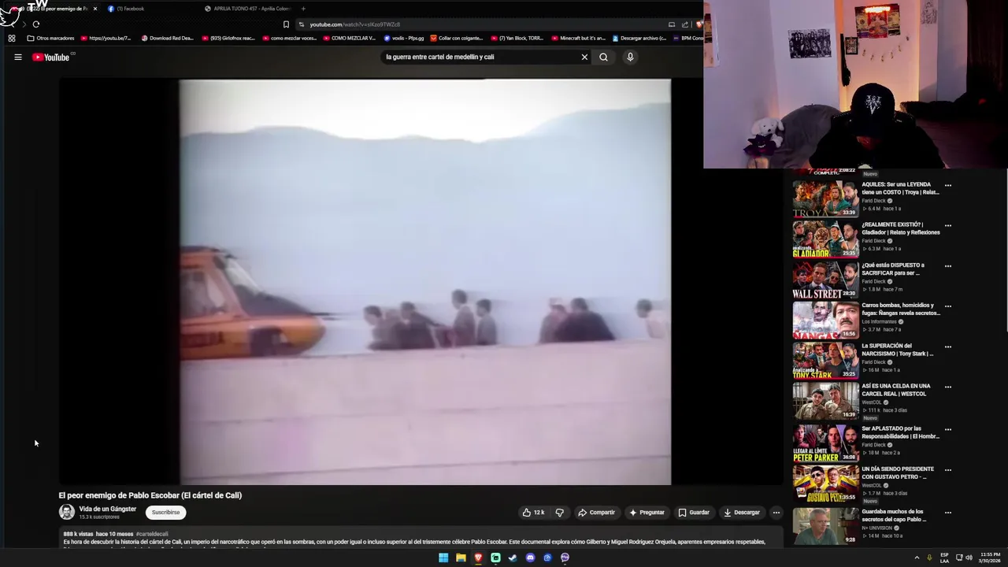
Task: Download the video with Descargar
Action: pos(742,512)
